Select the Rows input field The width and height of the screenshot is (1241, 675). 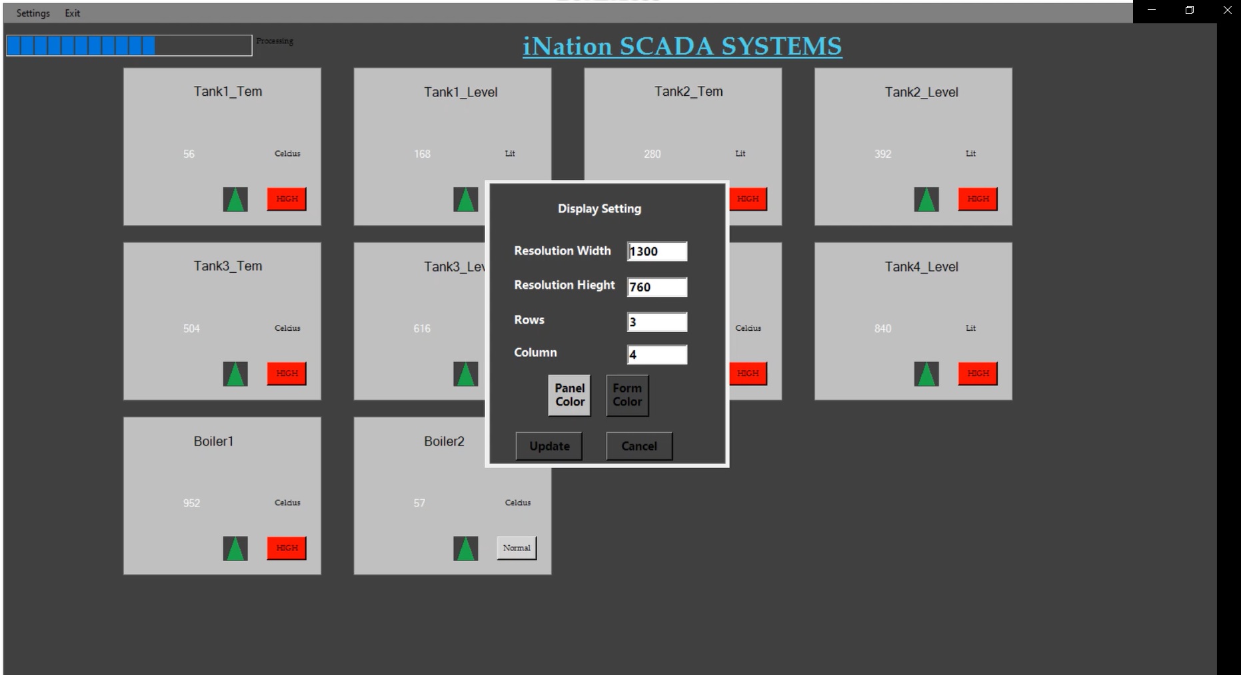tap(656, 322)
